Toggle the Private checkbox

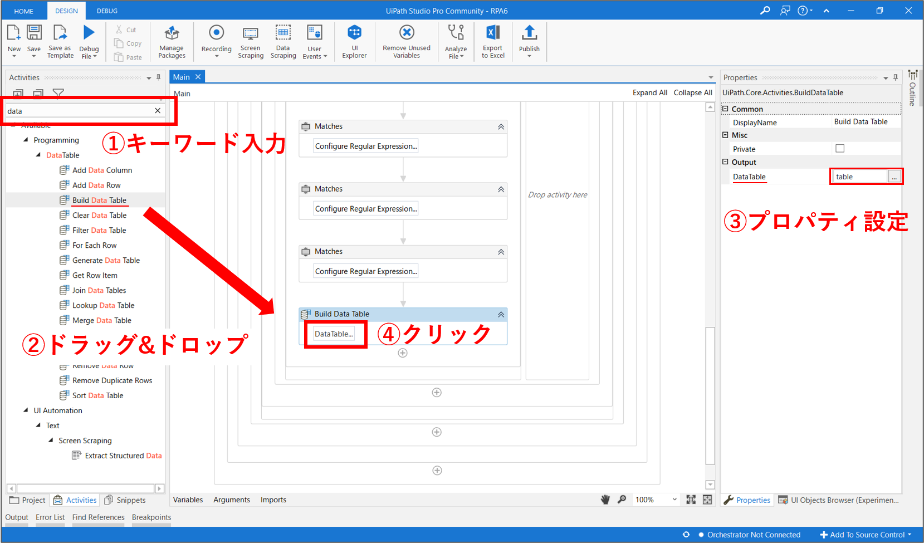tap(840, 148)
